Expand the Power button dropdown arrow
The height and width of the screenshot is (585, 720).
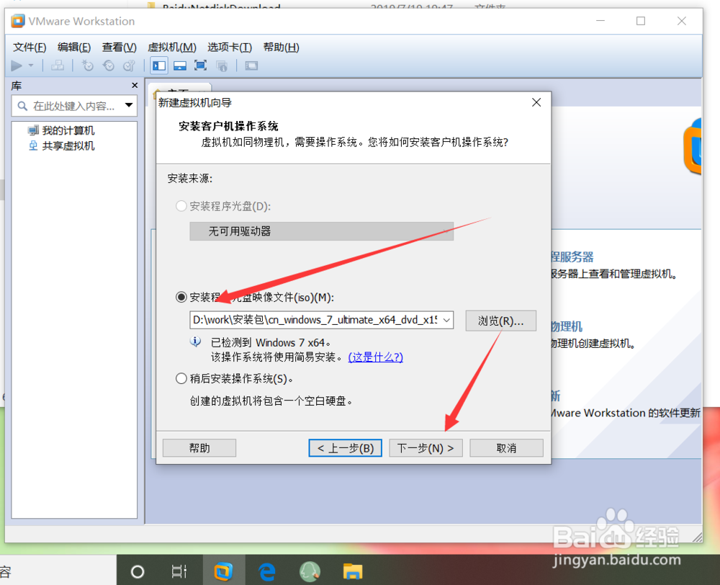(x=30, y=66)
